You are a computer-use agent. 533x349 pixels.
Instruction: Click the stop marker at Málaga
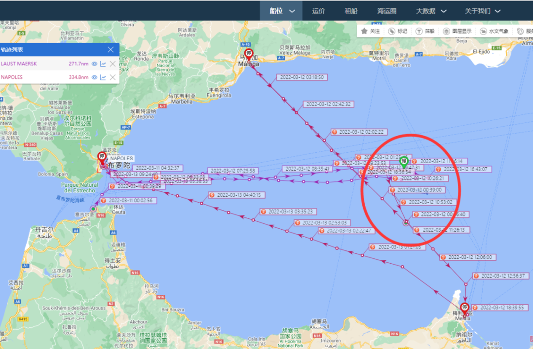click(x=249, y=54)
